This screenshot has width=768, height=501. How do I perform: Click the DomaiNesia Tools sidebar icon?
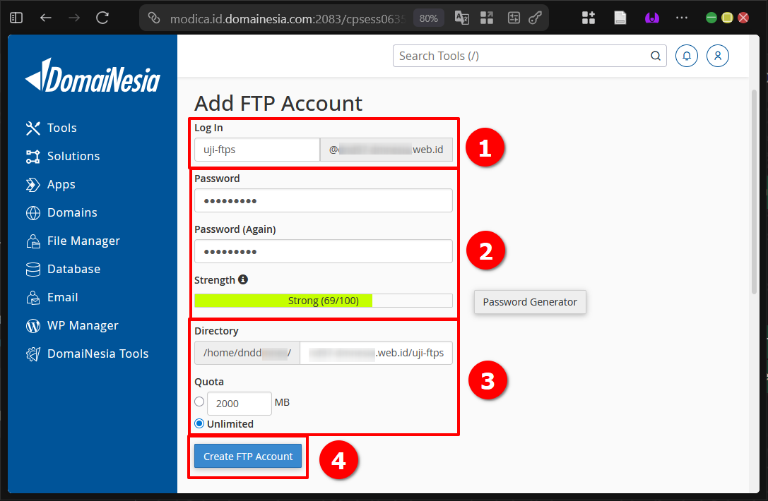click(32, 354)
